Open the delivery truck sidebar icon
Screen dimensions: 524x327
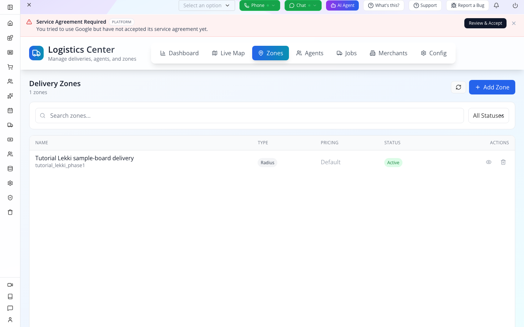pos(10,125)
